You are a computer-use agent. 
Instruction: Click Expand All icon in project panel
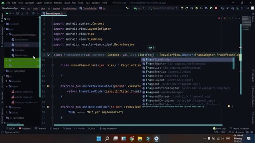pyautogui.click(x=22, y=13)
